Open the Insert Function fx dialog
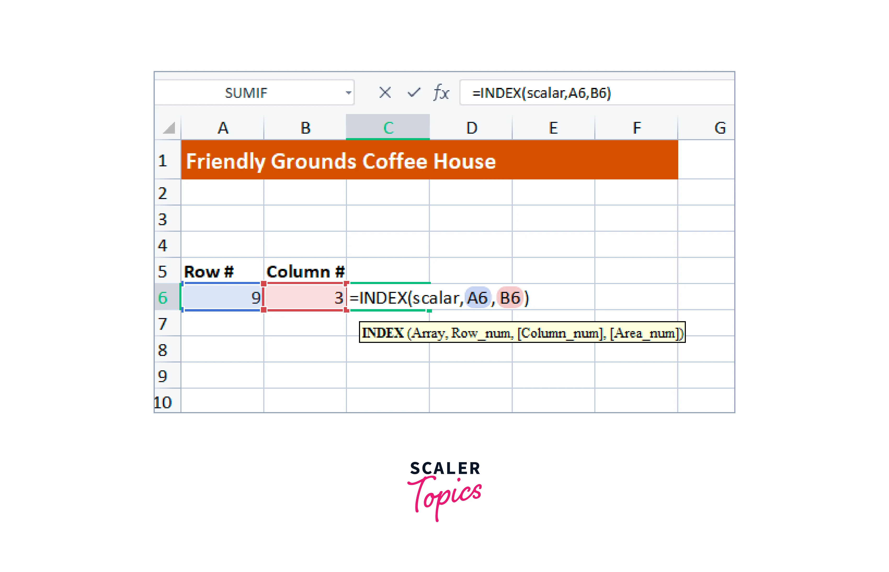Image resolution: width=889 pixels, height=572 pixels. pos(441,93)
